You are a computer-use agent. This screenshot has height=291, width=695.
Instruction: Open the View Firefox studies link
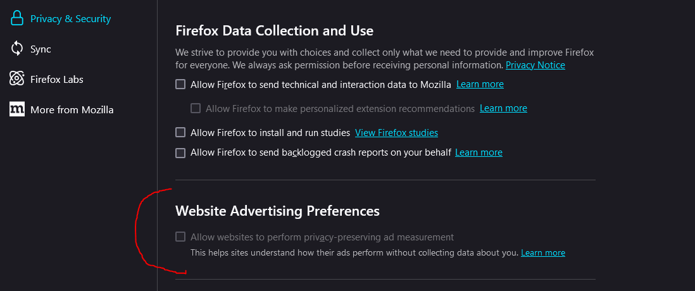tap(396, 133)
